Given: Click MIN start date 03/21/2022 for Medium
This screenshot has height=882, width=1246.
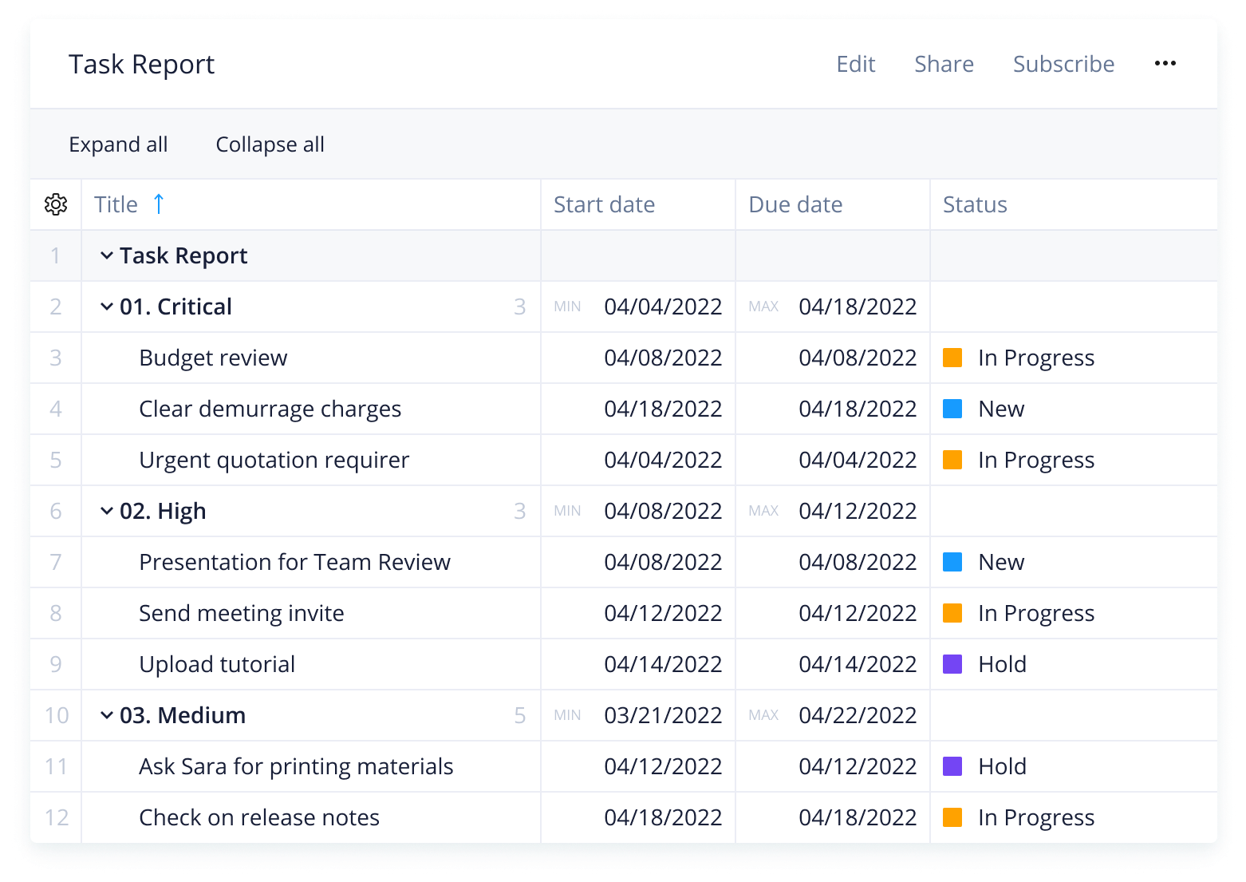Looking at the screenshot, I should point(663,715).
